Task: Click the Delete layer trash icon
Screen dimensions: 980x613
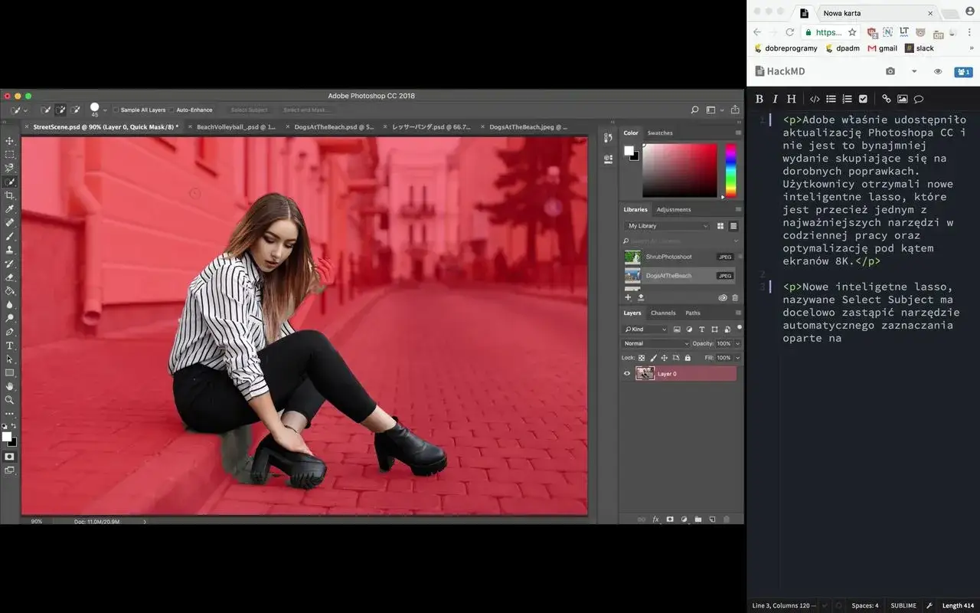Action: click(727, 519)
